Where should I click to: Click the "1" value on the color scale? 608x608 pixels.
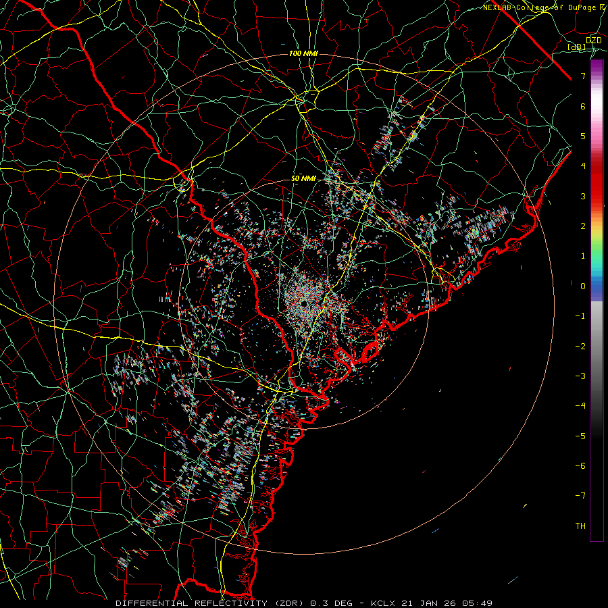pyautogui.click(x=583, y=256)
